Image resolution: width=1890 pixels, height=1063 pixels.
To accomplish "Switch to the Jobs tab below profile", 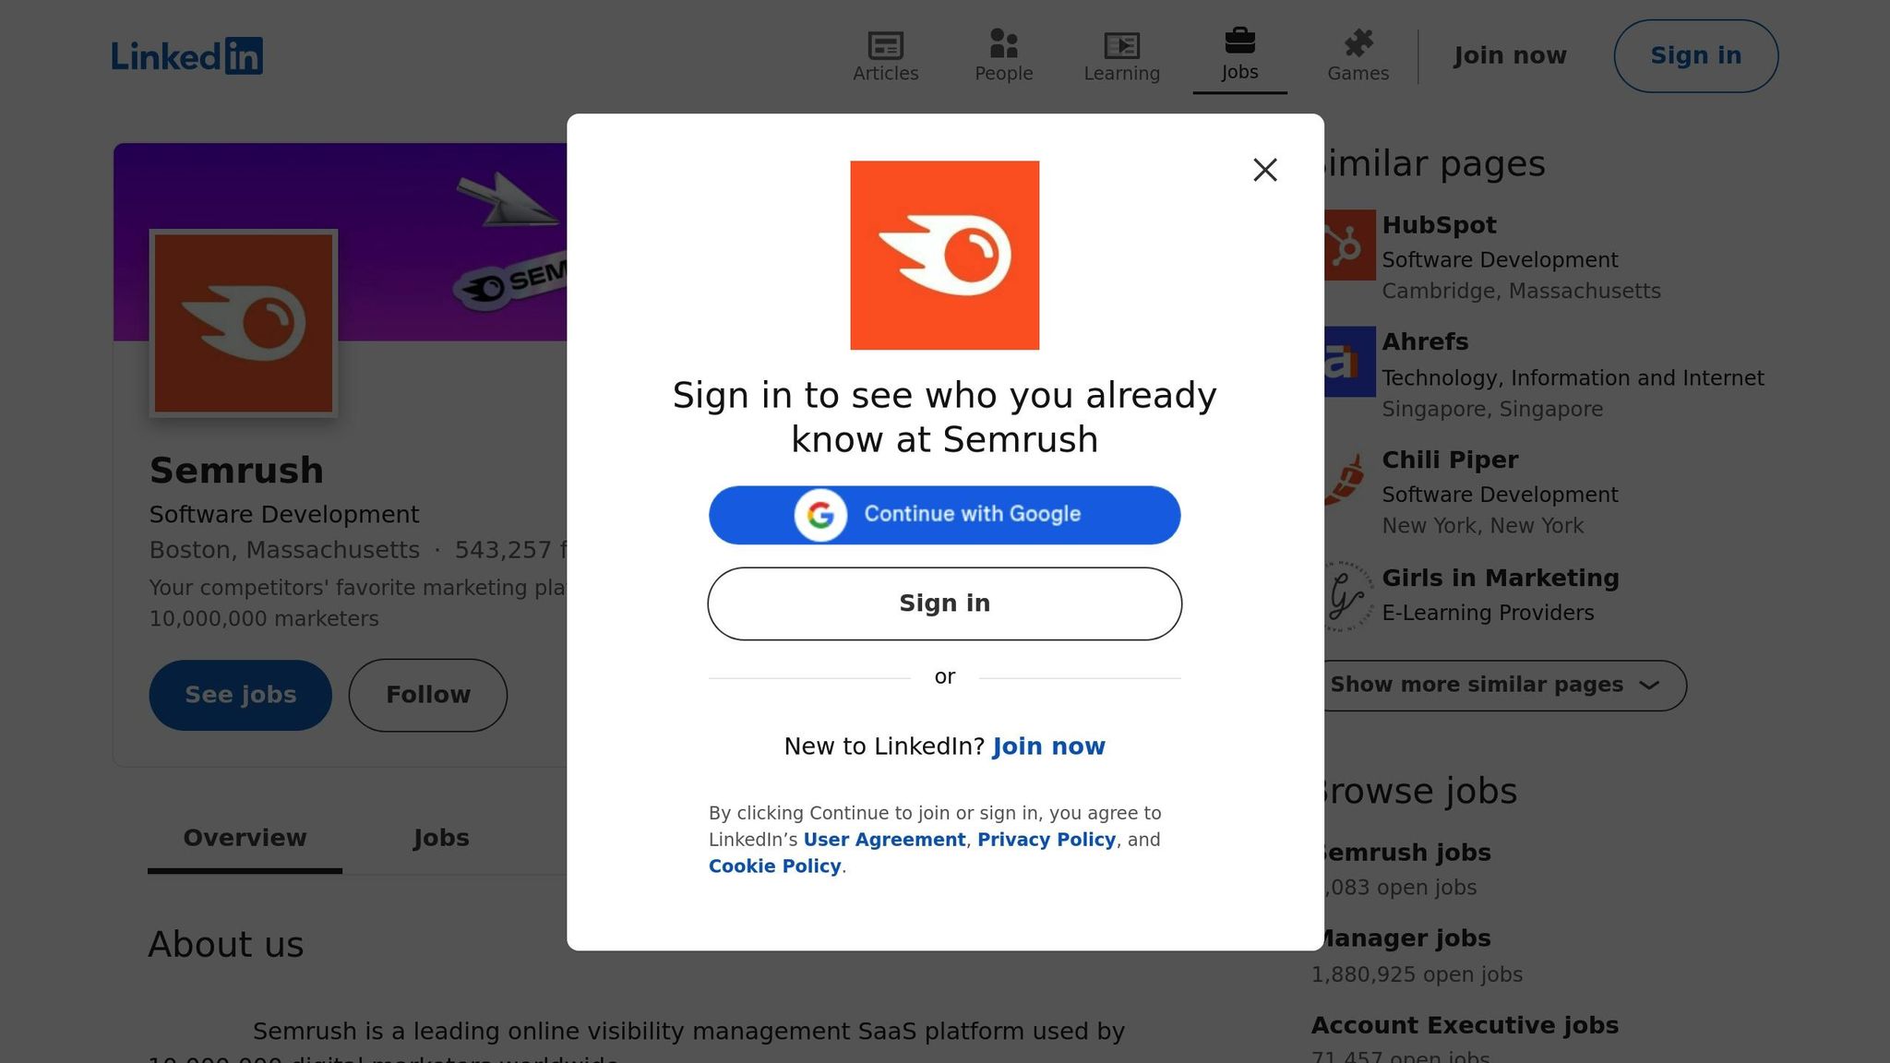I will click(x=440, y=838).
